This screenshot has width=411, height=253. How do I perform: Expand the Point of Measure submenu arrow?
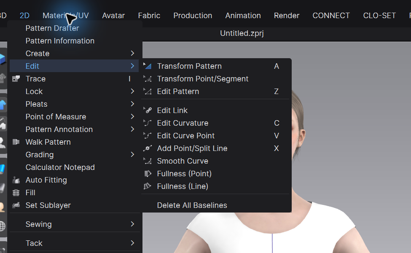[x=132, y=116]
